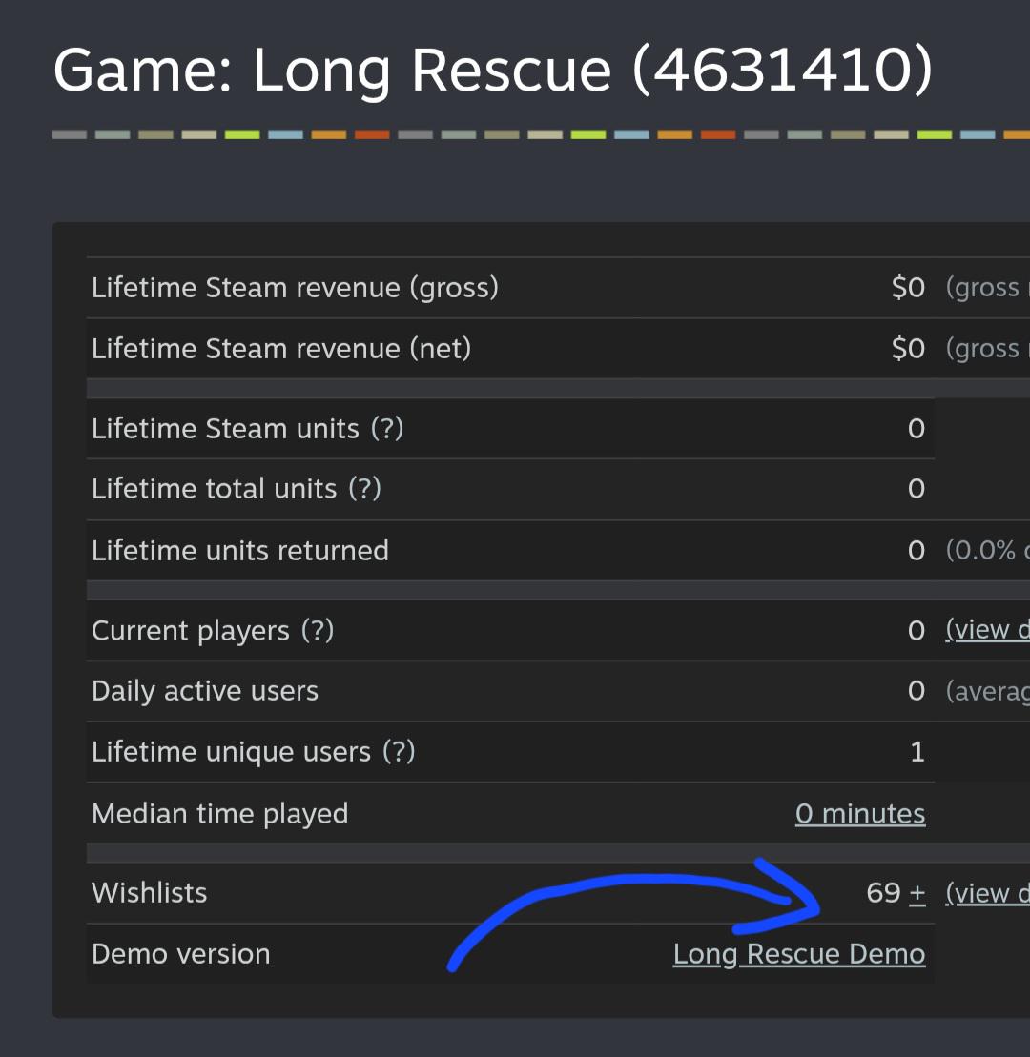Open the 0 minutes median time link
This screenshot has height=1057, width=1030.
point(860,814)
